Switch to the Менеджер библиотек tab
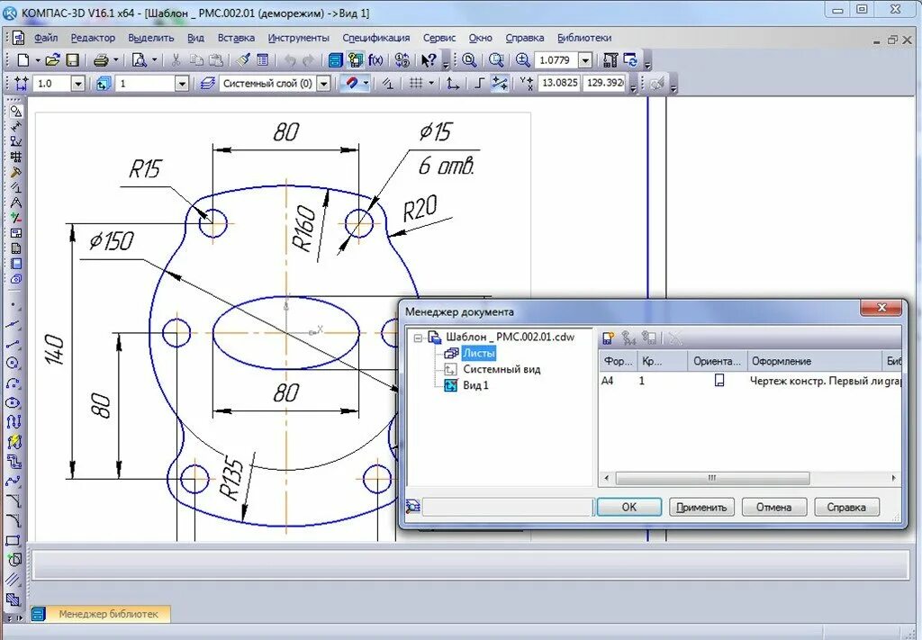This screenshot has height=640, width=922. pyautogui.click(x=101, y=614)
